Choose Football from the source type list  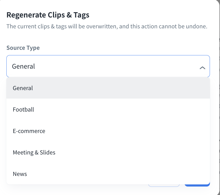tap(23, 109)
